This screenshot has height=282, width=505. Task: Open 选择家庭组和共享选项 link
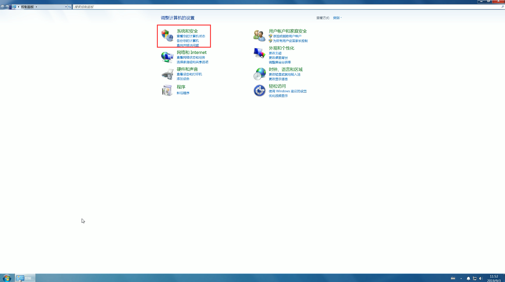coord(192,62)
